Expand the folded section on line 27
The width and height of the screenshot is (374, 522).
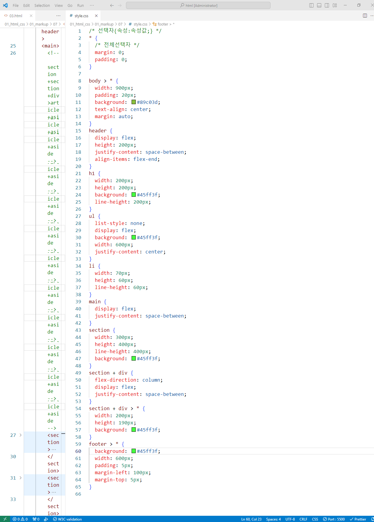(20, 435)
